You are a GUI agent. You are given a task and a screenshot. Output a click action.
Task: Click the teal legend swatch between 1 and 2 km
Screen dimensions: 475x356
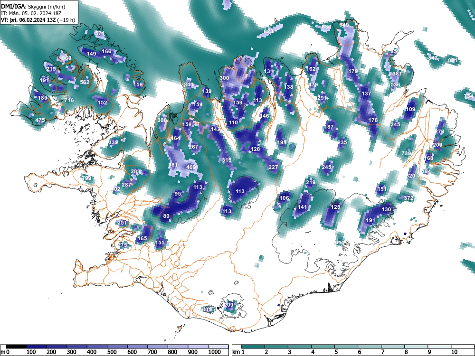point(253,347)
